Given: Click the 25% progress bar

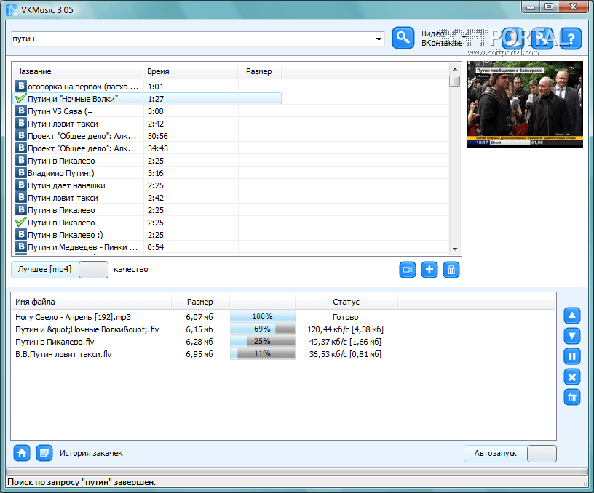Looking at the screenshot, I should [x=263, y=341].
